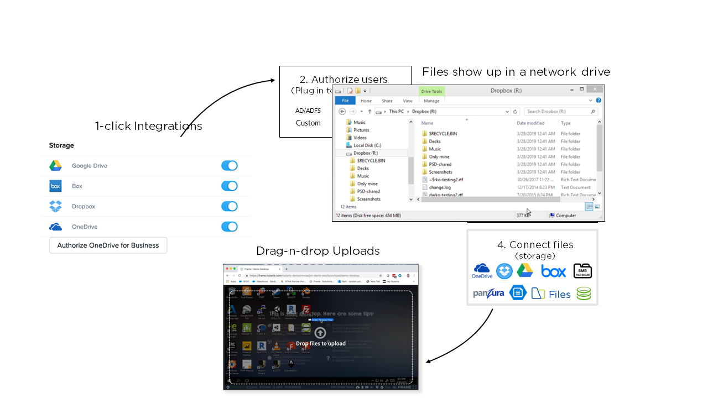Click the Panzura logo
The image size is (708, 398).
click(x=488, y=293)
